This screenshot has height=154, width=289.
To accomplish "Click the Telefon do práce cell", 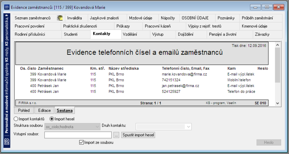I will click(241, 91).
